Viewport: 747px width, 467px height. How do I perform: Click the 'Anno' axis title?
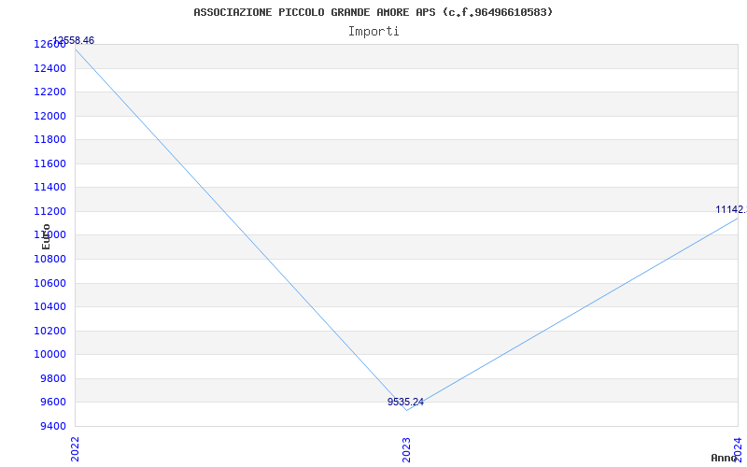tap(724, 458)
